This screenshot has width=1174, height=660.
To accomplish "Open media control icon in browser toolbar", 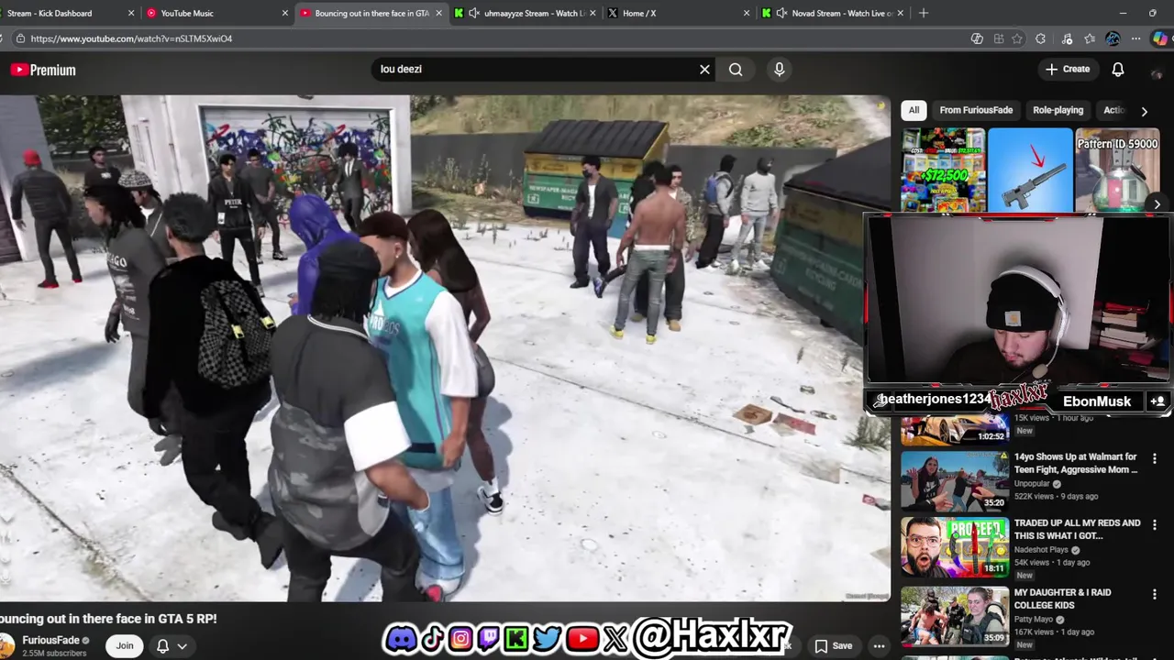I will pos(1067,38).
